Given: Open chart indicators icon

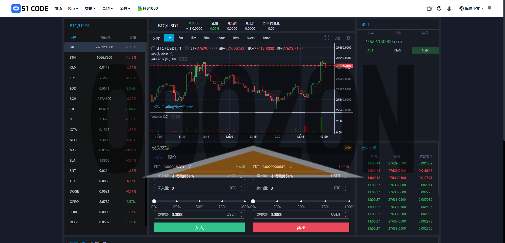Looking at the screenshot, I should coord(337,38).
